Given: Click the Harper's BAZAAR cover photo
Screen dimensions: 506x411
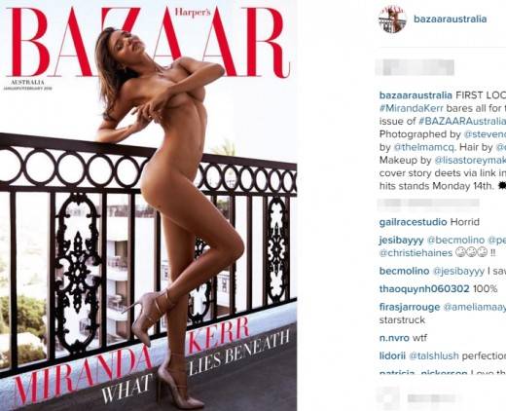Looking at the screenshot, I should click(148, 205).
